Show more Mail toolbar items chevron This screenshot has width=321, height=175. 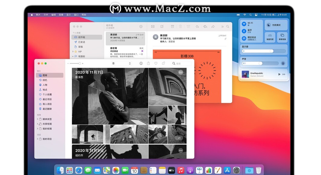click(x=222, y=26)
